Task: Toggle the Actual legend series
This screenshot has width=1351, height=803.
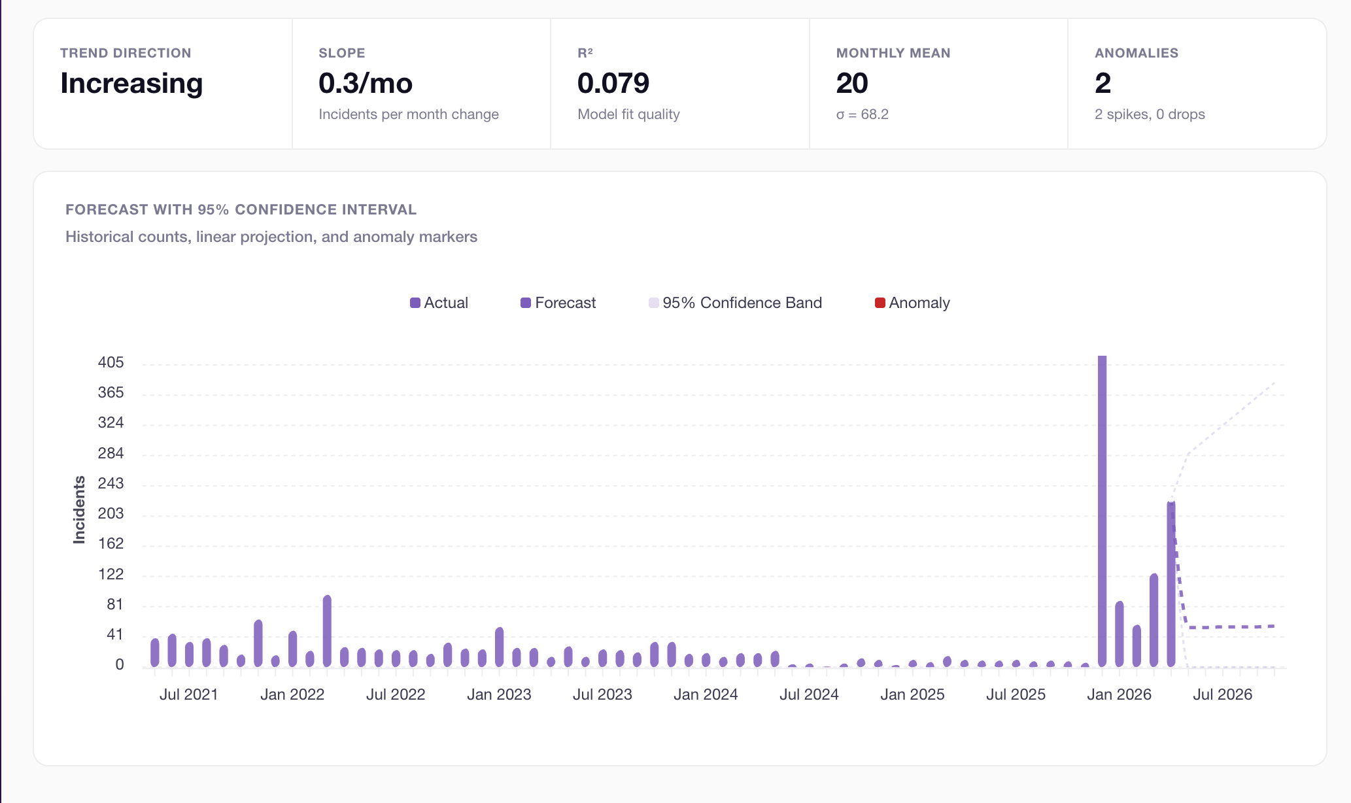Action: point(445,303)
